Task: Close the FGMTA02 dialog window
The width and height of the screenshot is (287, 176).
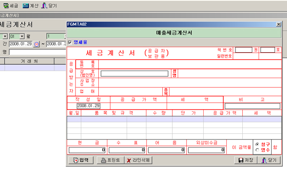Action: pos(278,24)
